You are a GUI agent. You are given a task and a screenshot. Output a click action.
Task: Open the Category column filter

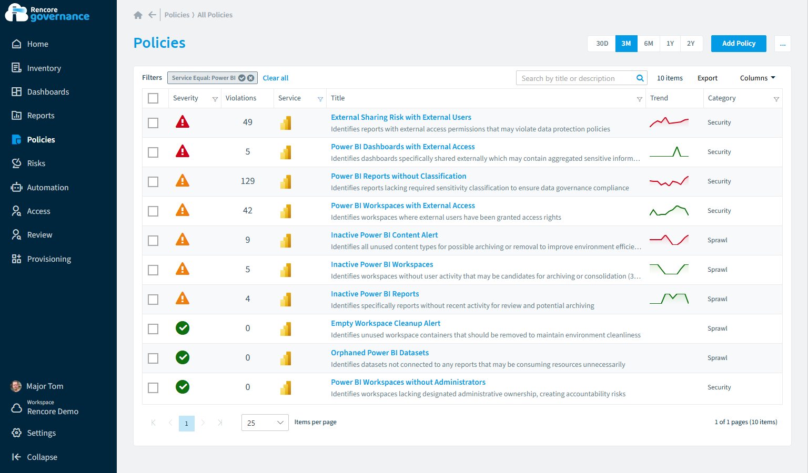pyautogui.click(x=776, y=99)
